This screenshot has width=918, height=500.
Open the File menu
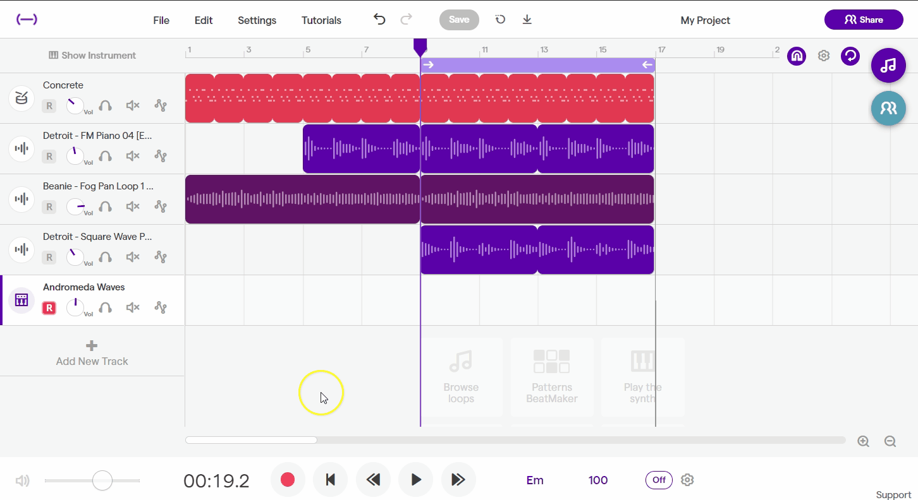click(161, 20)
